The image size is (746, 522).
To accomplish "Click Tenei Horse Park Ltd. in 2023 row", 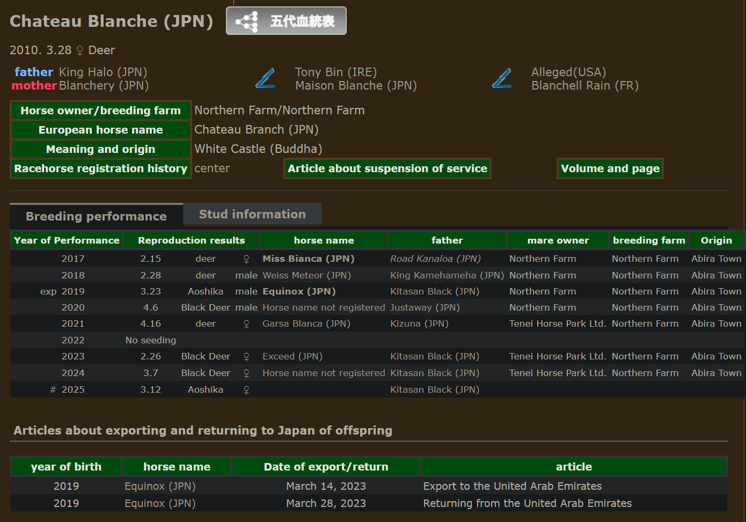I will click(558, 356).
